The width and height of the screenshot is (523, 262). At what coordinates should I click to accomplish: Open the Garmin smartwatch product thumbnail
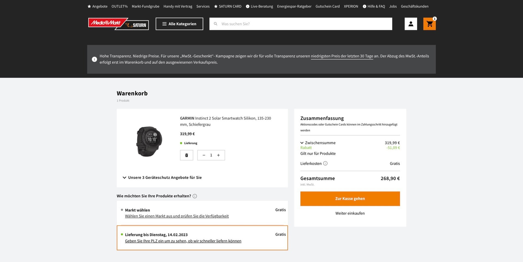[149, 141]
